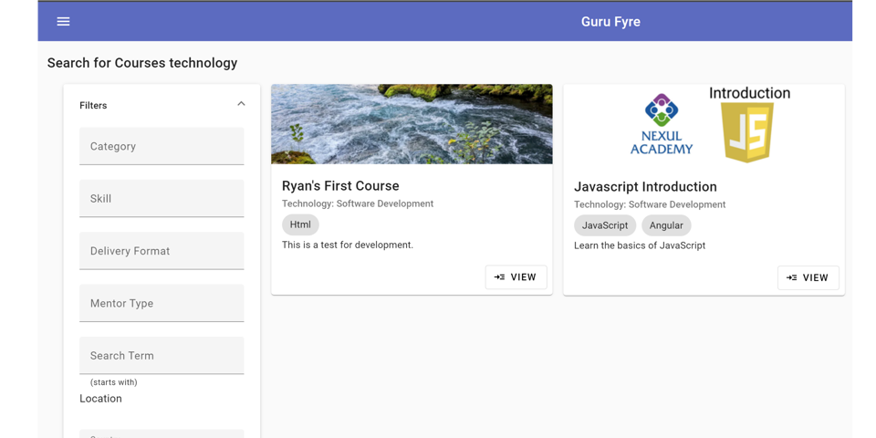876x438 pixels.
Task: Click the Filters panel header label
Action: point(93,105)
